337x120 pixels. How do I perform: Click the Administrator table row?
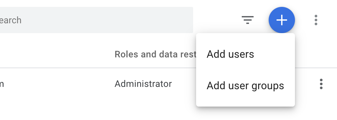tap(168, 84)
